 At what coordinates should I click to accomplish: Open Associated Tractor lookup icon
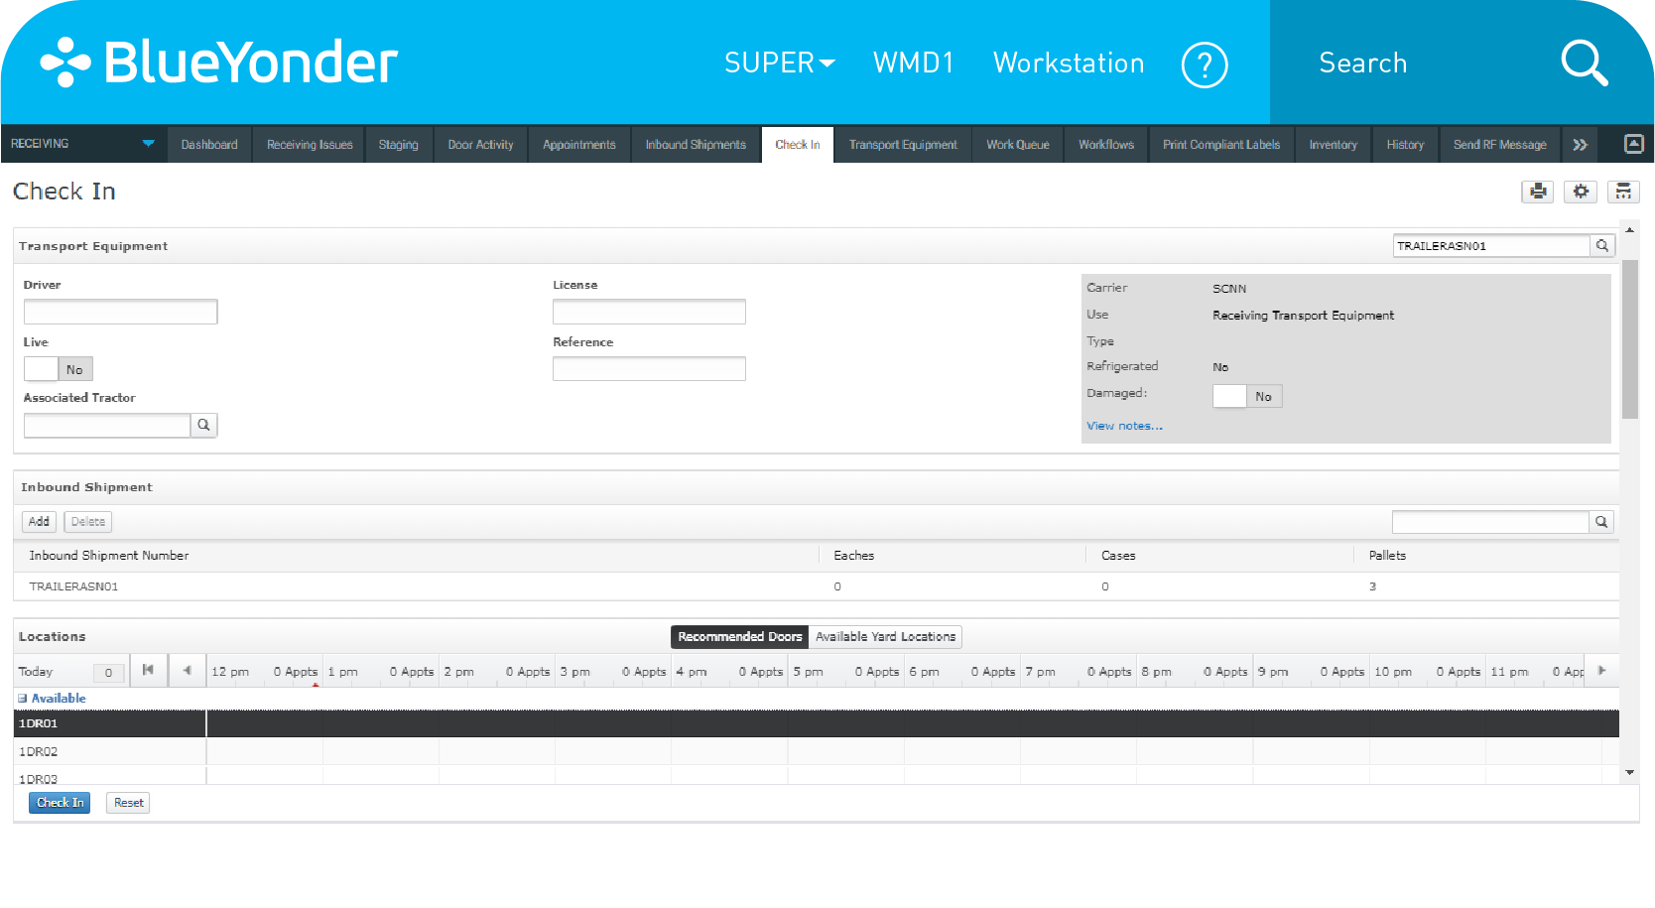click(x=203, y=426)
